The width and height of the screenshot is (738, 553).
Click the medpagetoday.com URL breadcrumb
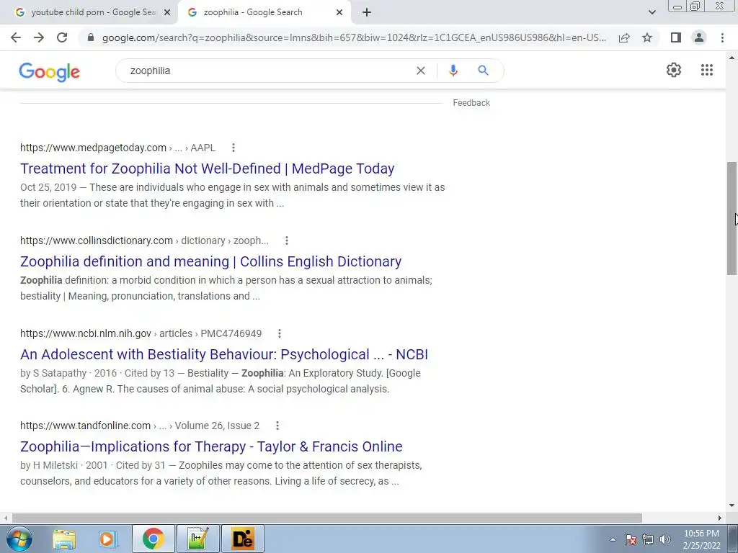(117, 148)
